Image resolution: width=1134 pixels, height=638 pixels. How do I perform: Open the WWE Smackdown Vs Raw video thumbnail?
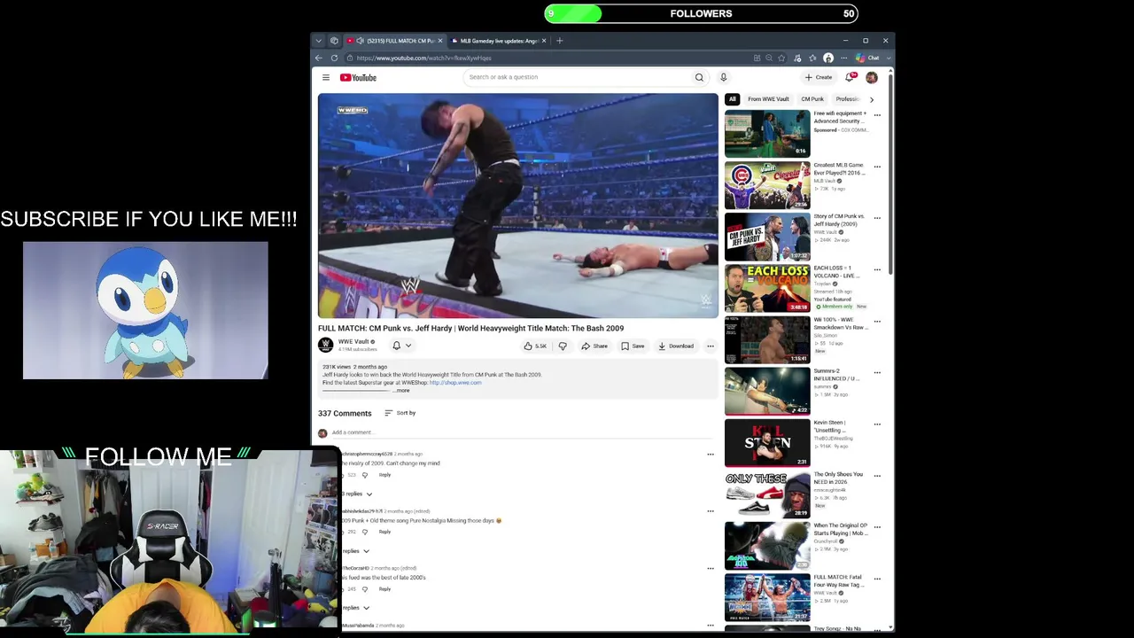click(x=767, y=339)
